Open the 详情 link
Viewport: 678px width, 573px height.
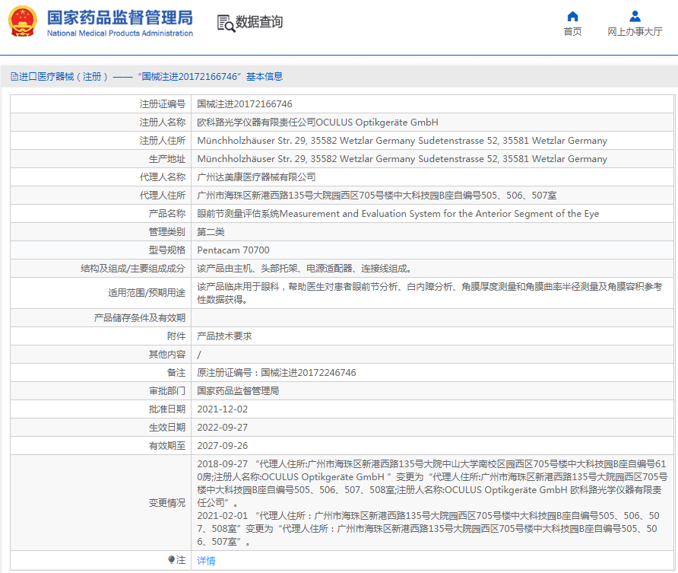pos(206,561)
